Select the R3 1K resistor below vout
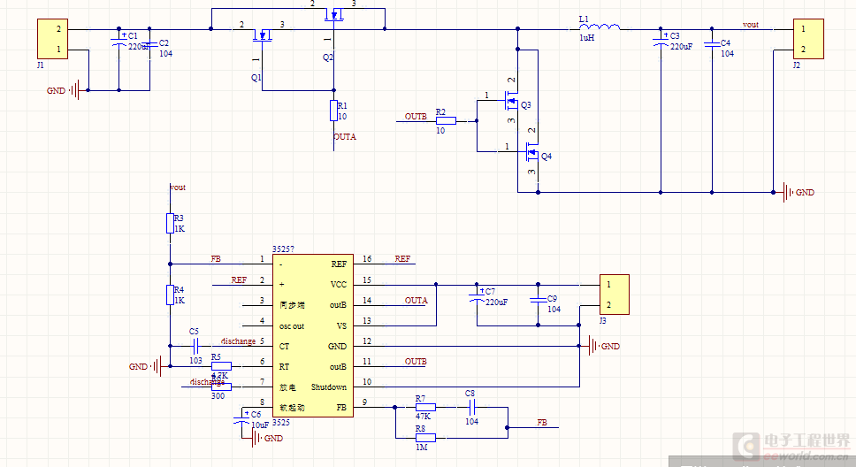Screen dimensions: 856x467 point(171,224)
